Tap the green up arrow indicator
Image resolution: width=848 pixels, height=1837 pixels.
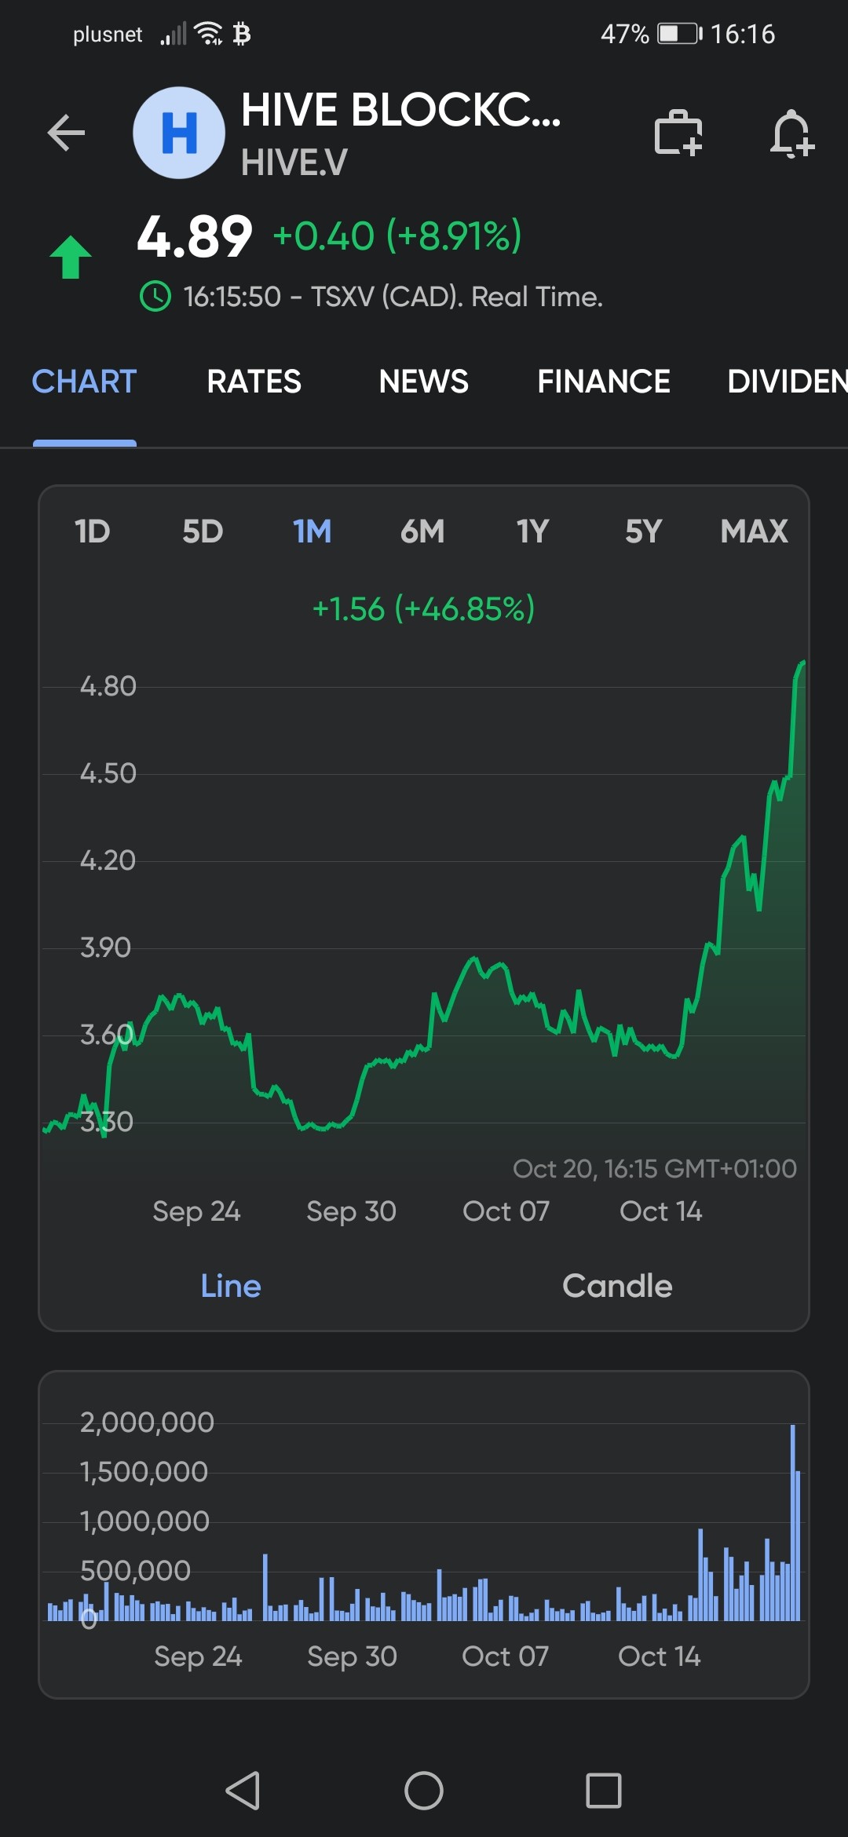71,257
